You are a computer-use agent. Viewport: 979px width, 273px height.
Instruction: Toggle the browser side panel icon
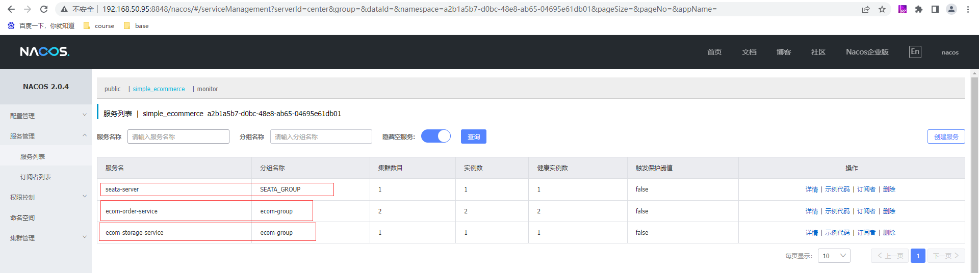(x=935, y=9)
